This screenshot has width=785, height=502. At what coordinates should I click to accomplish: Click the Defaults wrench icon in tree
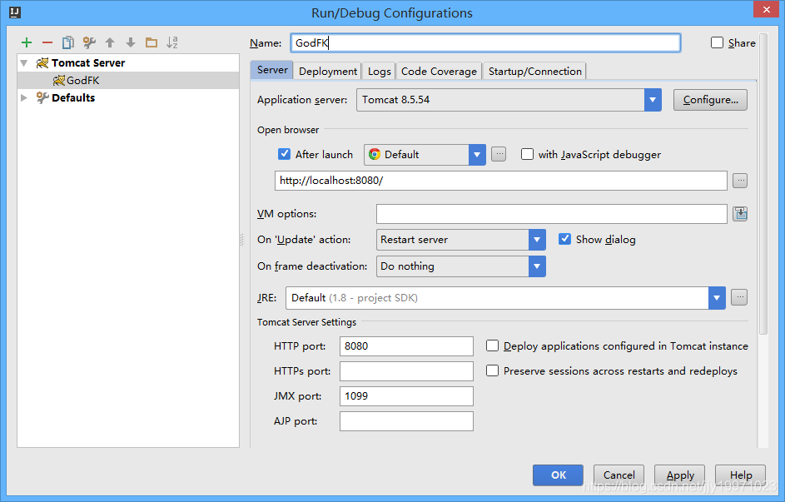42,97
